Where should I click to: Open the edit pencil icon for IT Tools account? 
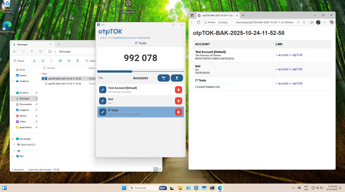coord(102,112)
